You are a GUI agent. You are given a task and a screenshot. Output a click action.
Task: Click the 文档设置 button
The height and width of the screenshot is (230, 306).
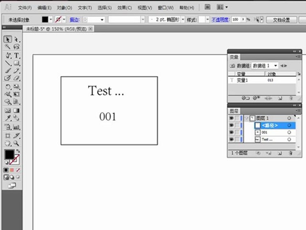pos(281,20)
